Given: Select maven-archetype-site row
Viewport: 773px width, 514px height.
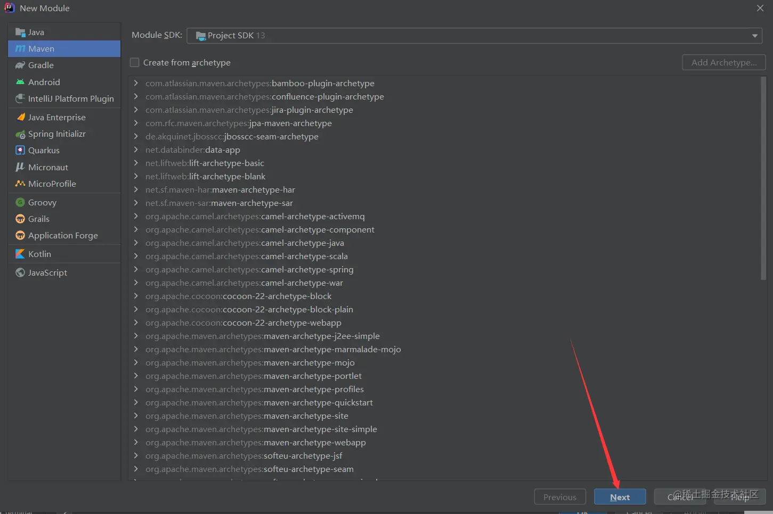Looking at the screenshot, I should click(445, 416).
